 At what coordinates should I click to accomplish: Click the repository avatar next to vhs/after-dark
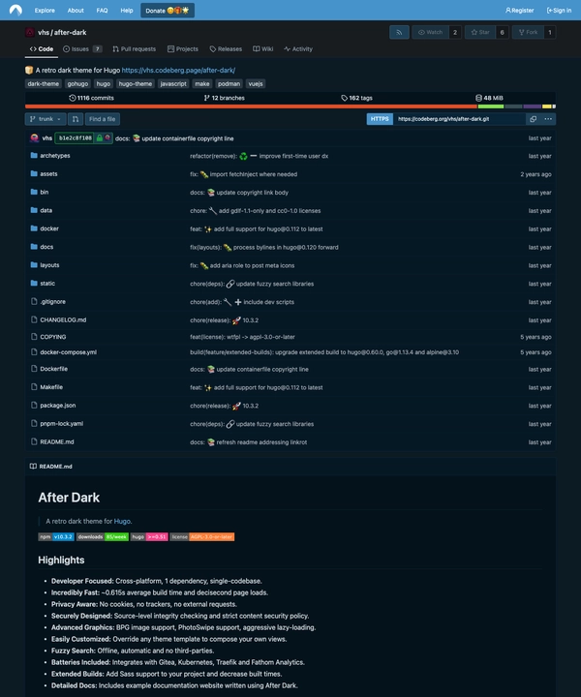[x=30, y=33]
